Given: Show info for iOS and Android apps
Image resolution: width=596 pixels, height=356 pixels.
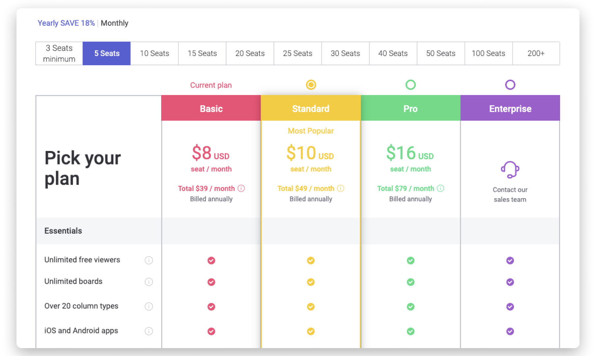Looking at the screenshot, I should pyautogui.click(x=149, y=331).
